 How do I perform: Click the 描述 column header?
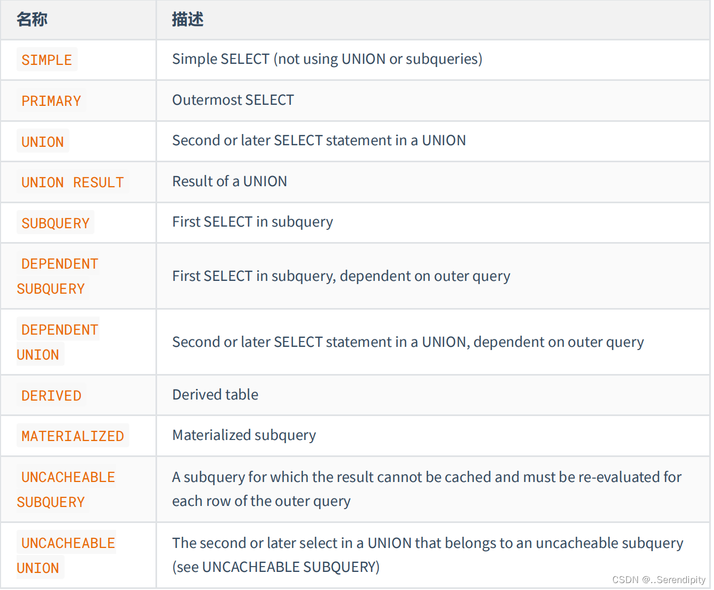pyautogui.click(x=187, y=20)
